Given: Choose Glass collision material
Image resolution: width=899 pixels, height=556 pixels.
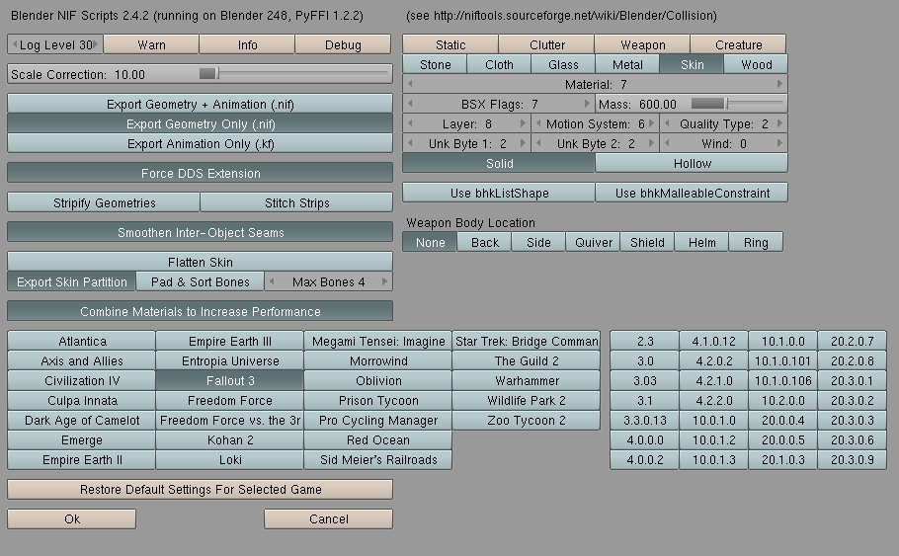Looking at the screenshot, I should (563, 64).
